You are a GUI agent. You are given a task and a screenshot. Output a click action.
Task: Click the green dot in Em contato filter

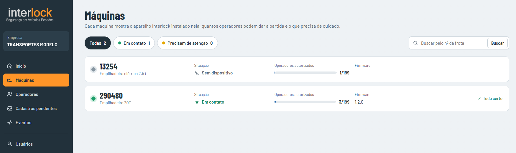120,43
